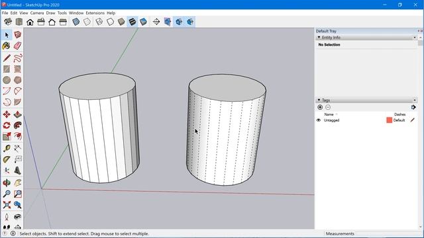Viewport: 424px width, 238px height.
Task: Pick the Dimensions tool
Action: (18, 148)
